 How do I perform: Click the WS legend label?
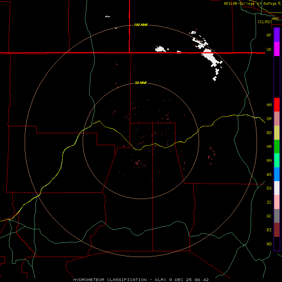(x=269, y=174)
